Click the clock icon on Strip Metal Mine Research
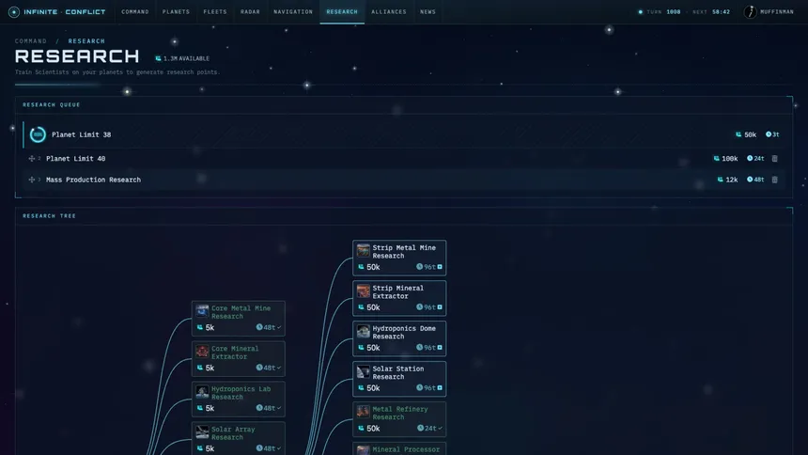This screenshot has width=808, height=455. 419,267
